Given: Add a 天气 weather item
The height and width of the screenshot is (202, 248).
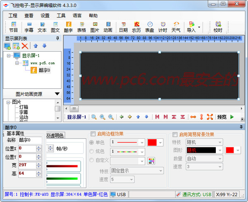Looking at the screenshot, I should (176, 27).
